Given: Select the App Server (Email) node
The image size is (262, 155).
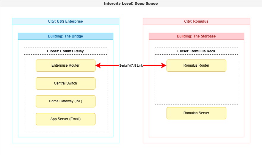Looking at the screenshot, I should click(x=65, y=119).
